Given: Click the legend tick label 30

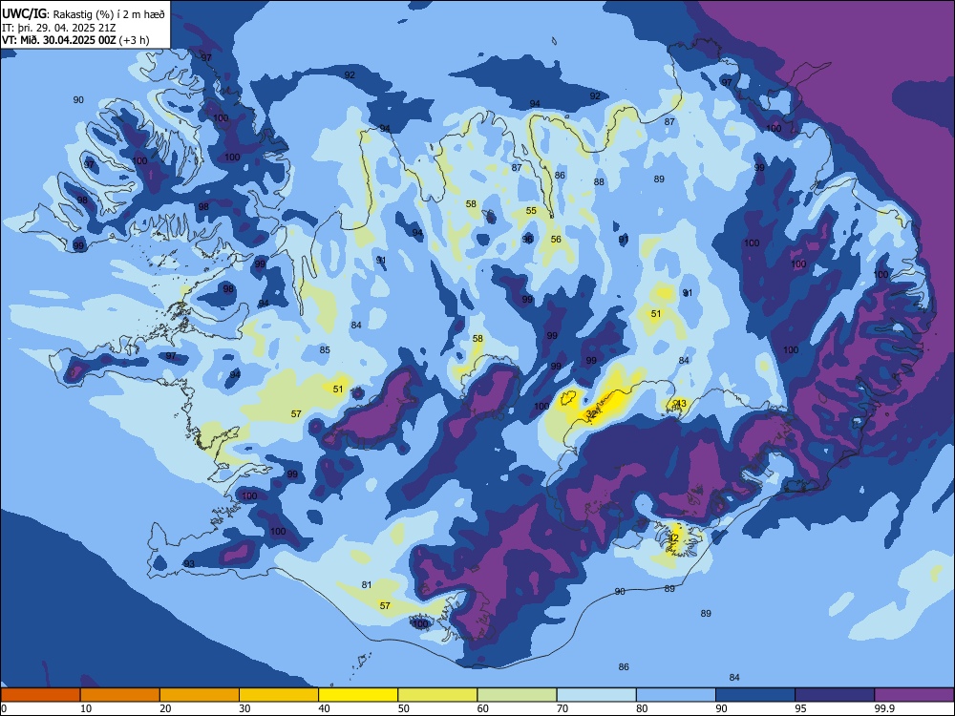Looking at the screenshot, I should [244, 708].
